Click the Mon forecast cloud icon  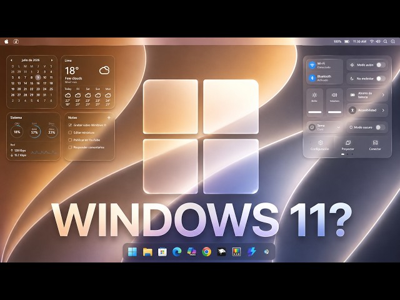pyautogui.click(x=108, y=95)
